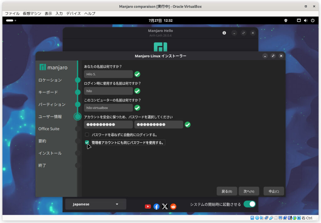The width and height of the screenshot is (321, 223).
Task: Click the computer name field 'hilo-virtualbox'
Action: click(108, 108)
